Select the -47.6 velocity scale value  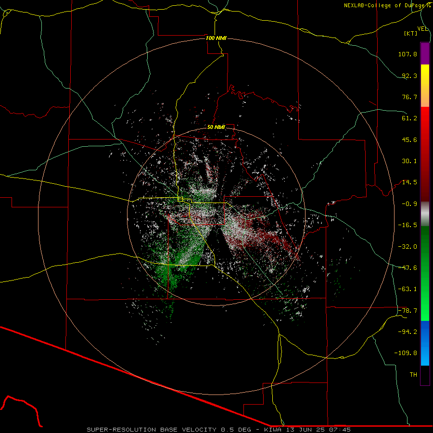(408, 268)
